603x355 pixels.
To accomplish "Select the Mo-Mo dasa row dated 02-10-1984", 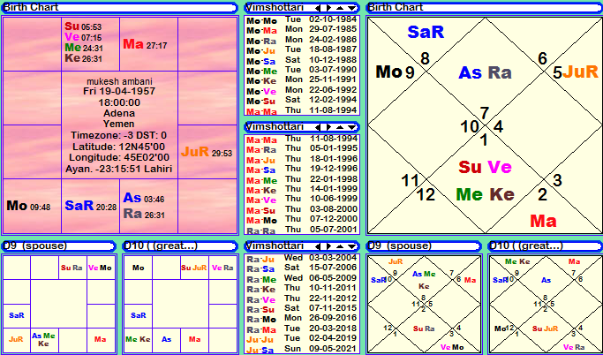I will [x=302, y=19].
